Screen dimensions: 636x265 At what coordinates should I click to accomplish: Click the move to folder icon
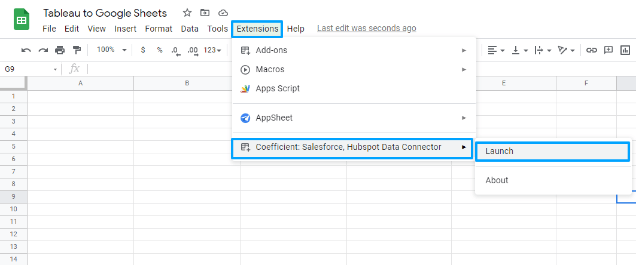205,13
